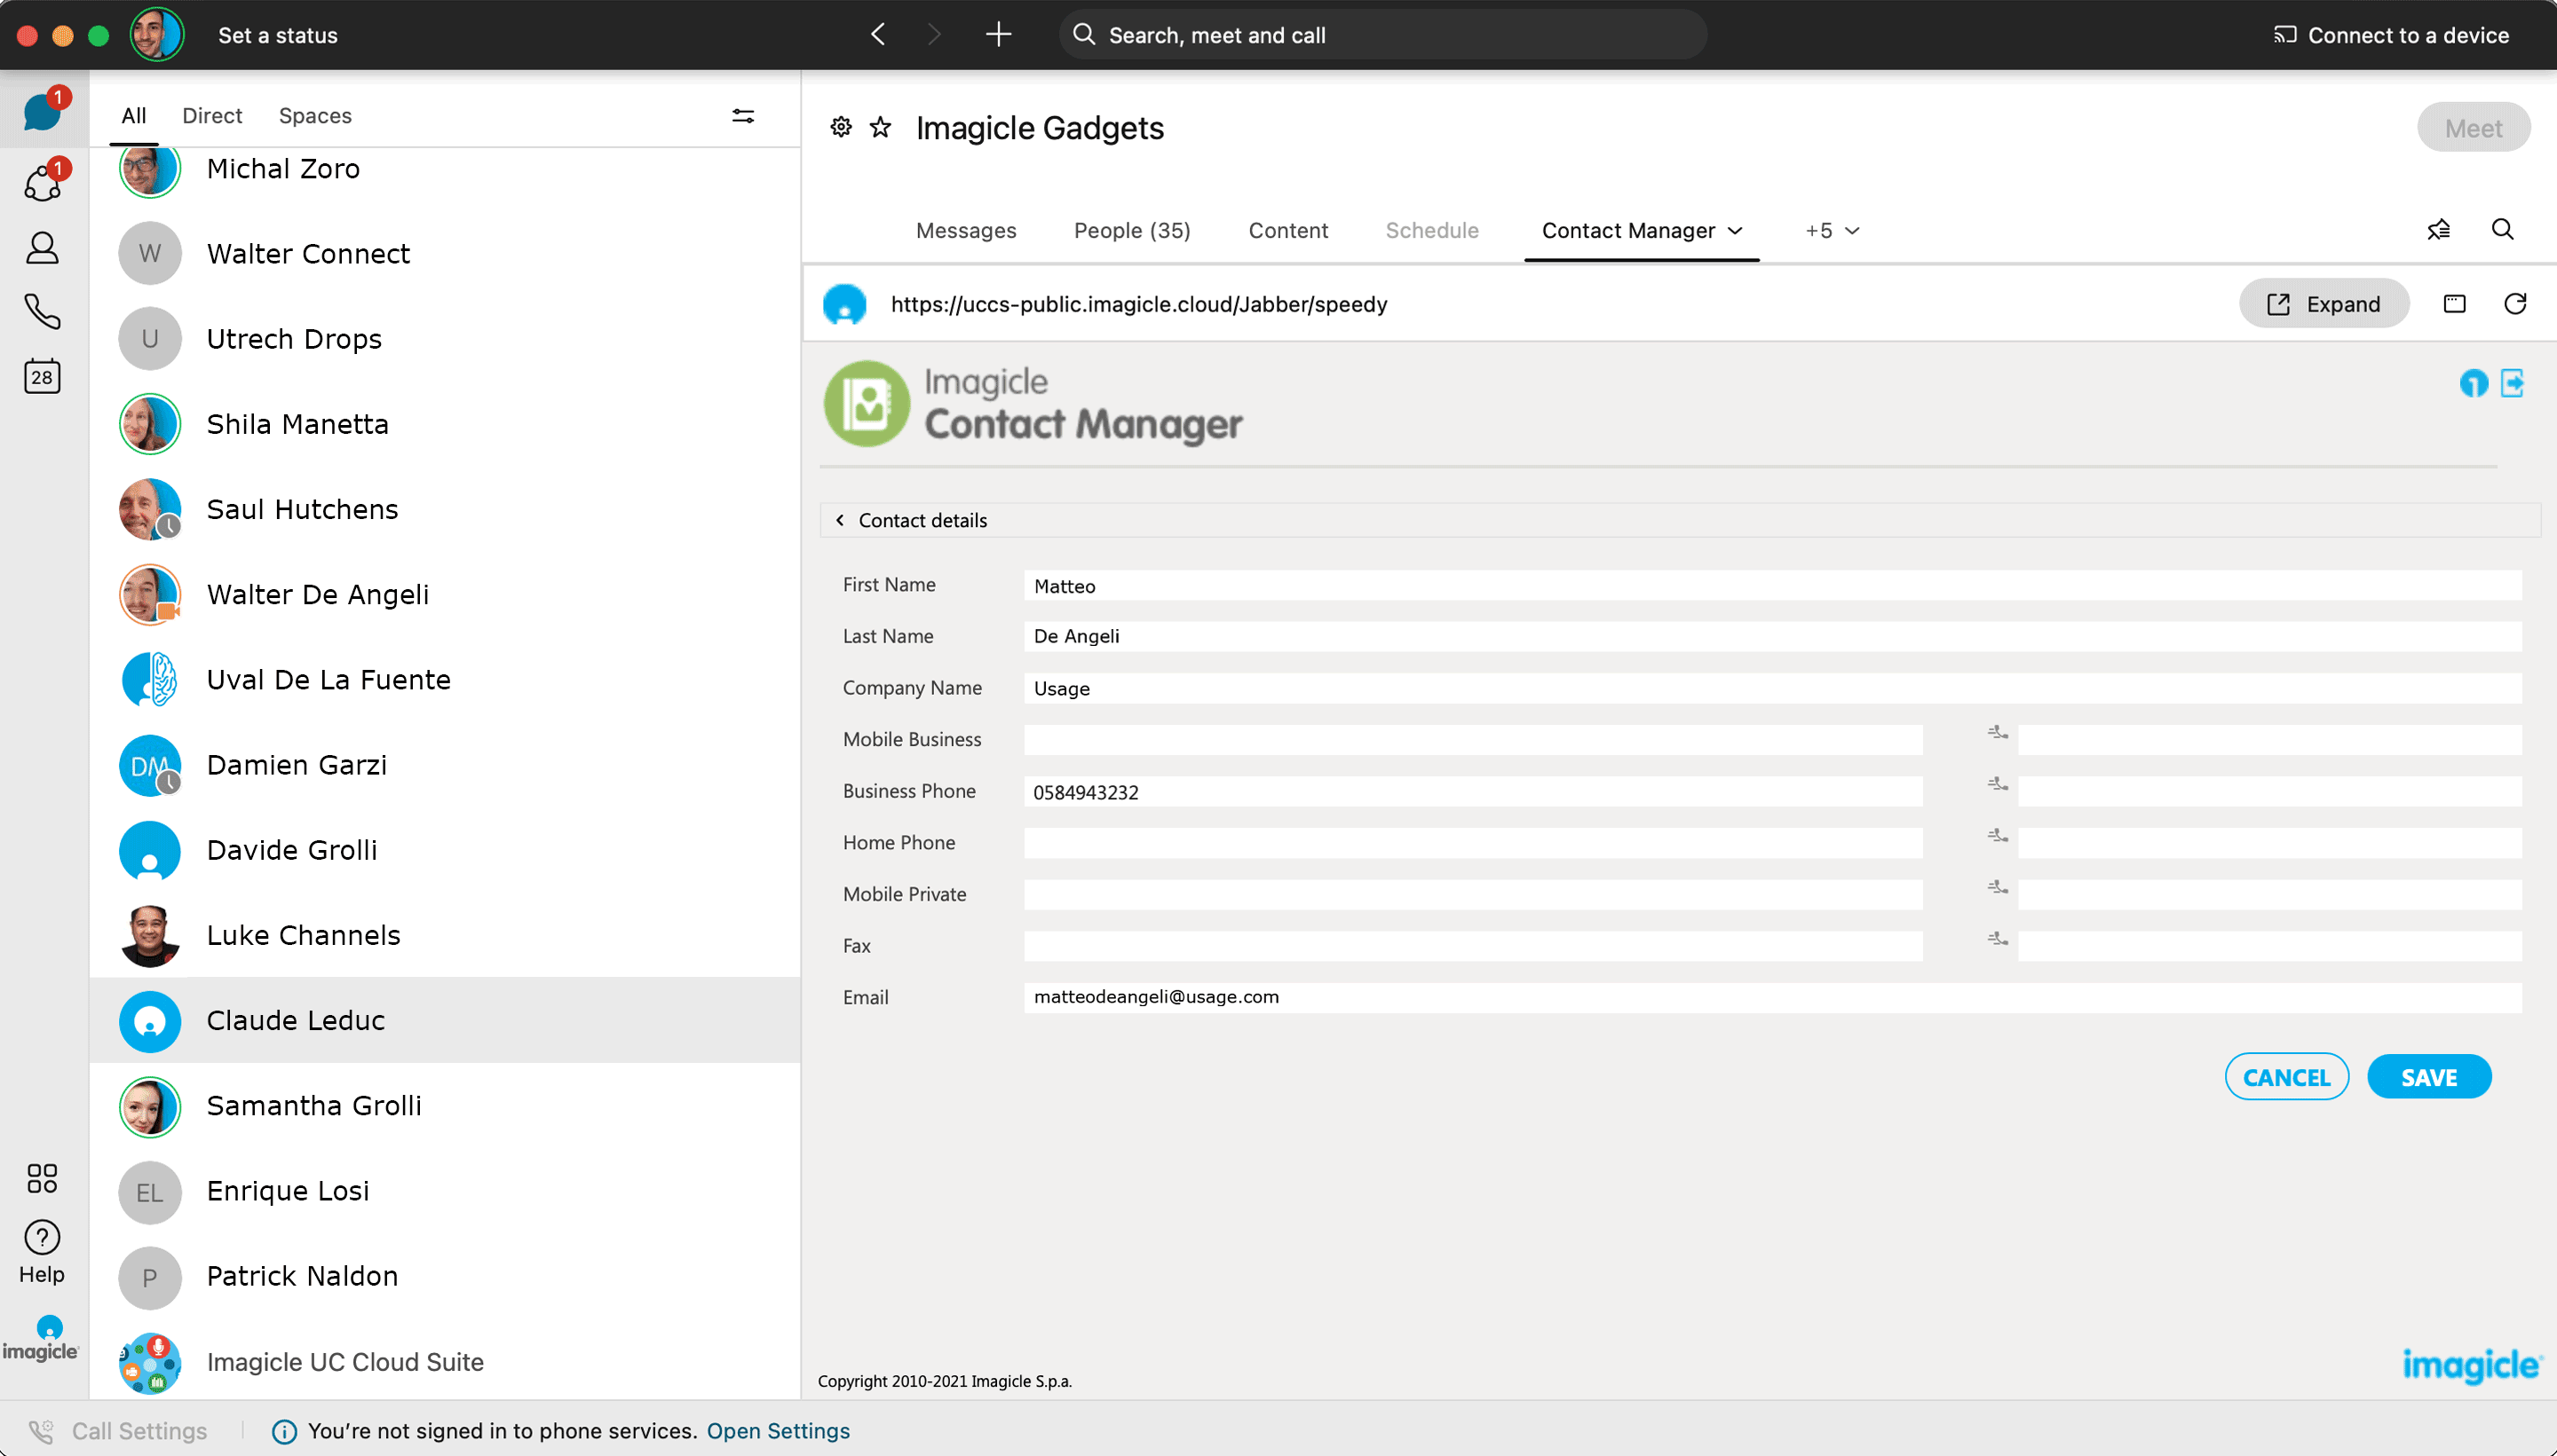Open the Messaging icon in sidebar
The width and height of the screenshot is (2557, 1456).
[42, 111]
